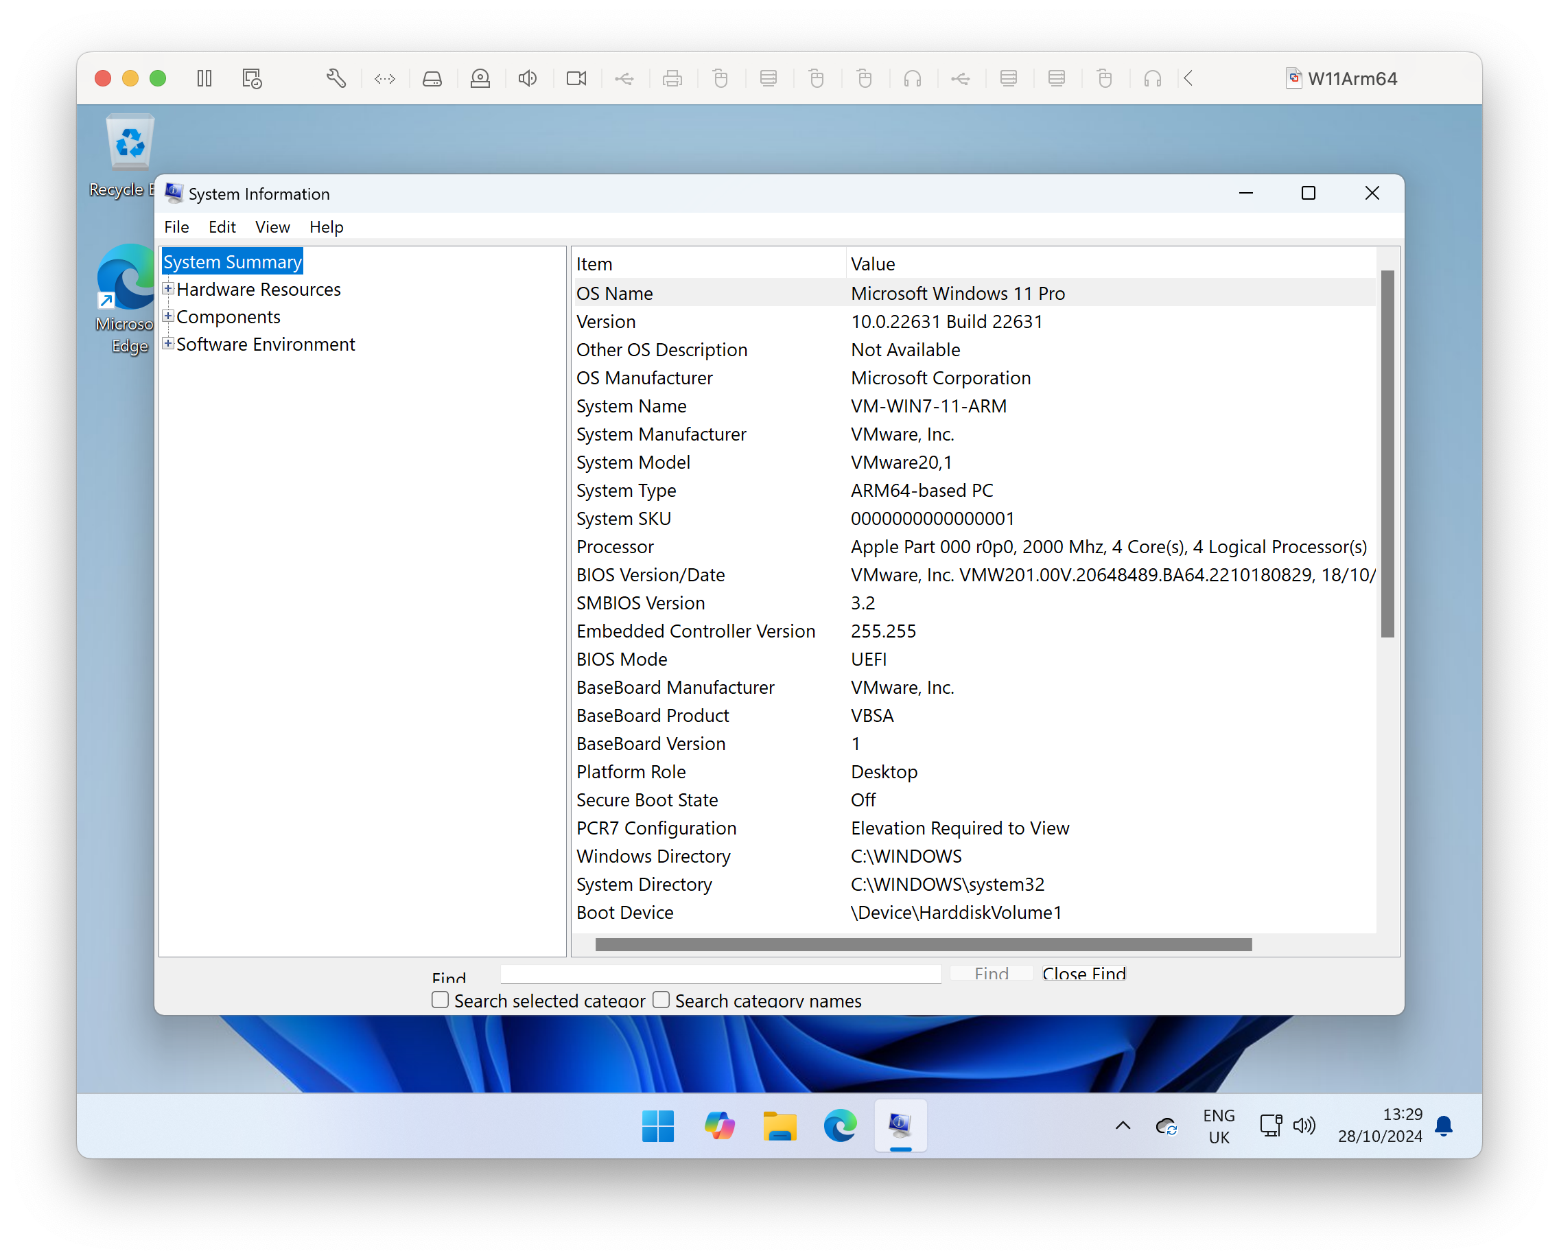Screen dimensions: 1559x1260
Task: Open the View menu
Action: (x=272, y=226)
